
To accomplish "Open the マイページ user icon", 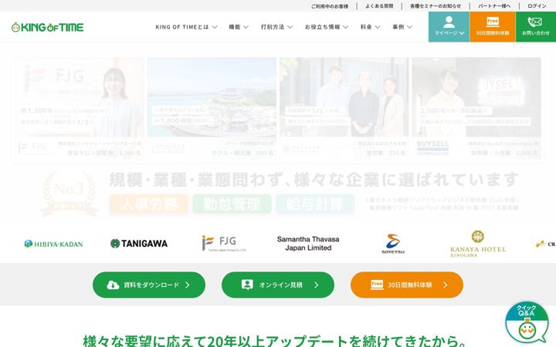I will click(449, 22).
